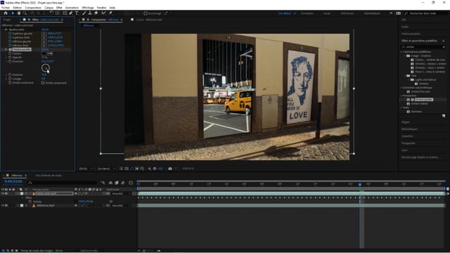Viewport: 450px width, 253px height.
Task: Open the Effet menu
Action: 59,8
